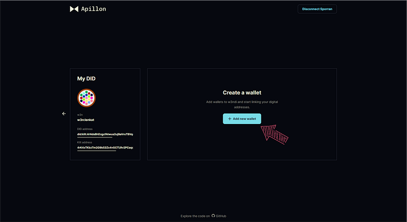This screenshot has height=222, width=407.
Task: Click Disconnect Sporran button
Action: 317,9
